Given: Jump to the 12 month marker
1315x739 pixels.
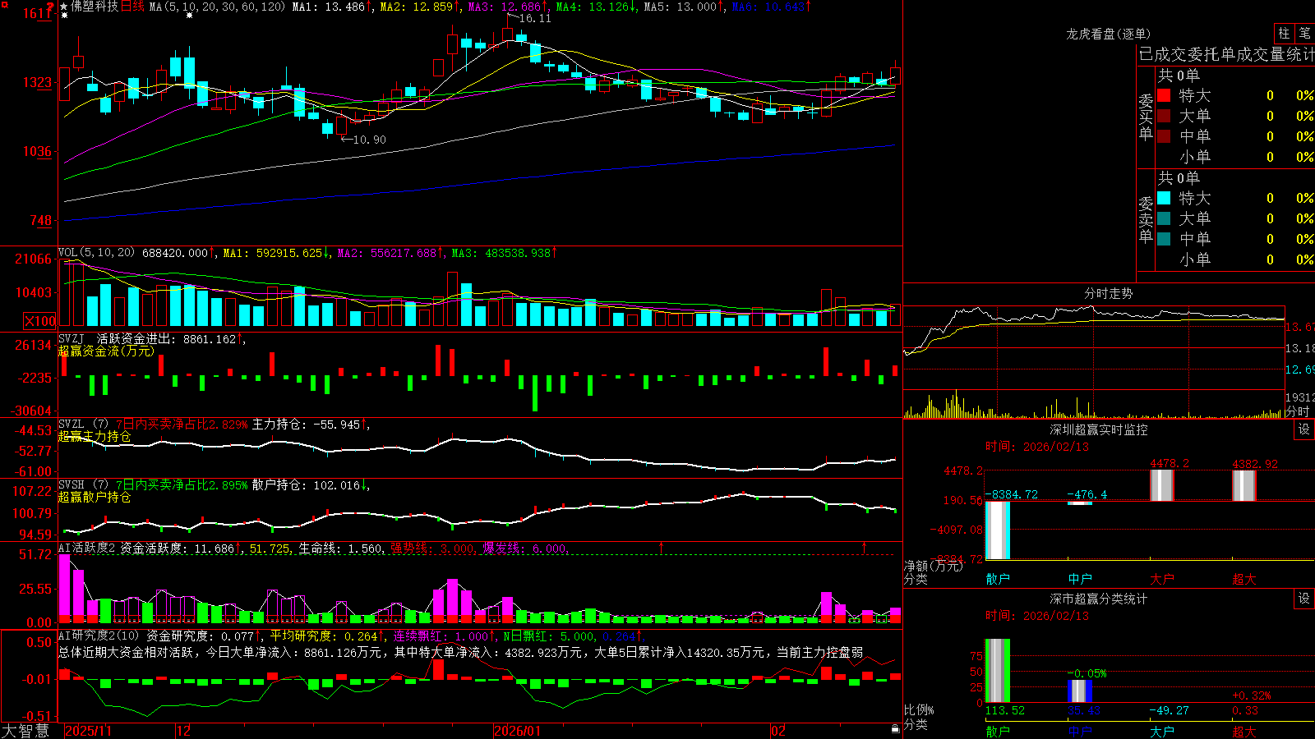Looking at the screenshot, I should (184, 731).
